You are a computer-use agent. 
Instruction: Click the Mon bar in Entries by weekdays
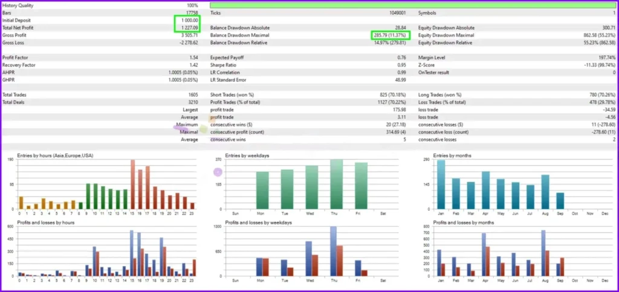pyautogui.click(x=262, y=190)
